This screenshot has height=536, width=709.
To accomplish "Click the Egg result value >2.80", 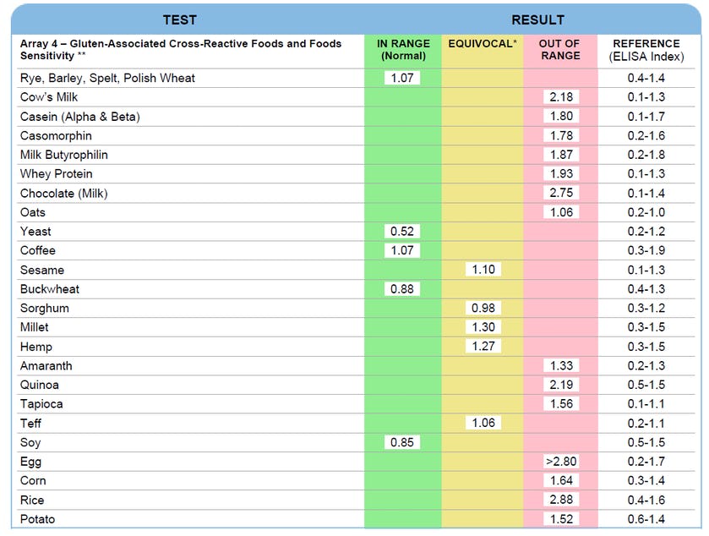I will coord(560,462).
